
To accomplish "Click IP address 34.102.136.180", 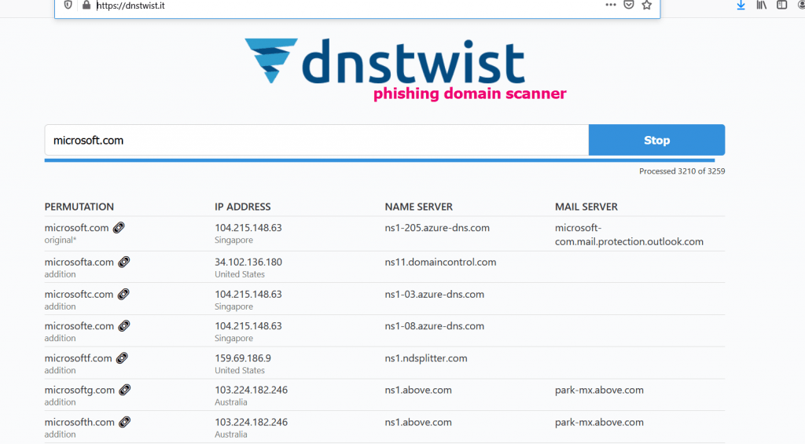I will coord(248,262).
